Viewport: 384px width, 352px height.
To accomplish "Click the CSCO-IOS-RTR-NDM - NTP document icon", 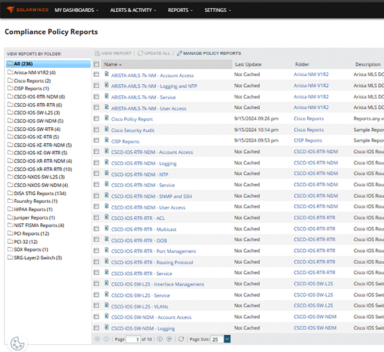I will (x=106, y=173).
